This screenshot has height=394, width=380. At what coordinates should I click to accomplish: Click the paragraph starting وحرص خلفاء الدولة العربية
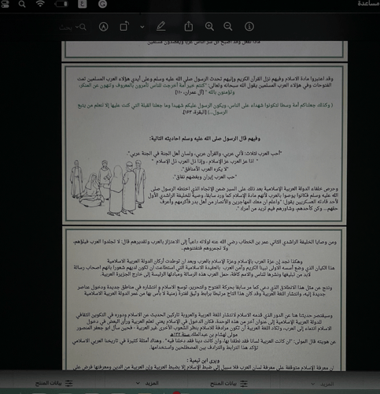pos(242,199)
